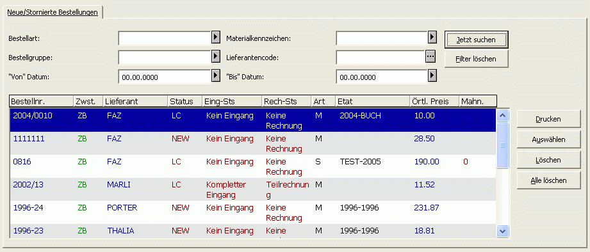Expand the Materialkennzeichen dropdown arrow
Screen dimensions: 590x252
[432, 37]
